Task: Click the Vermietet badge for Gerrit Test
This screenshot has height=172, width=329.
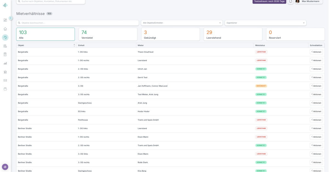Action: click(261, 77)
